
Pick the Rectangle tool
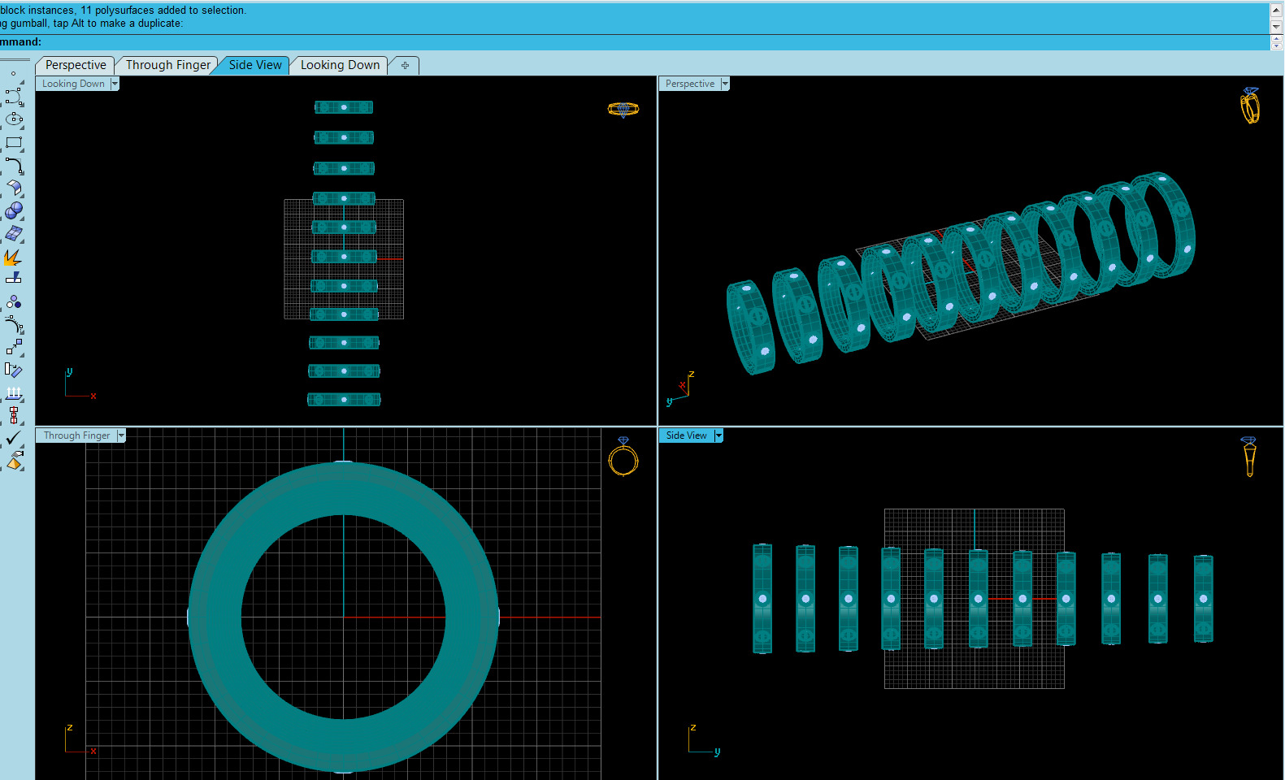tap(14, 143)
